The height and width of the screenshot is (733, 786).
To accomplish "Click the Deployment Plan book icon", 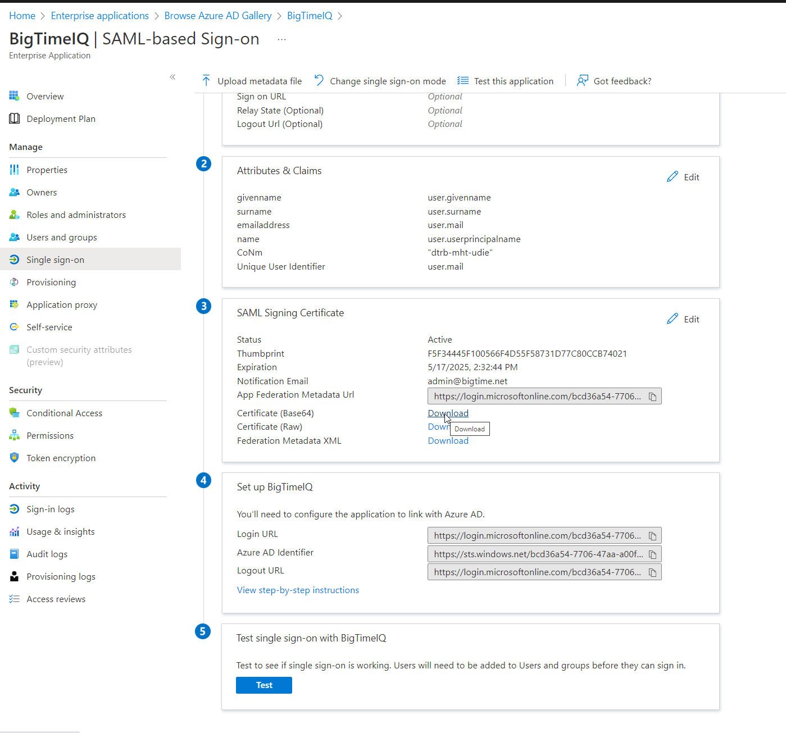I will point(14,119).
